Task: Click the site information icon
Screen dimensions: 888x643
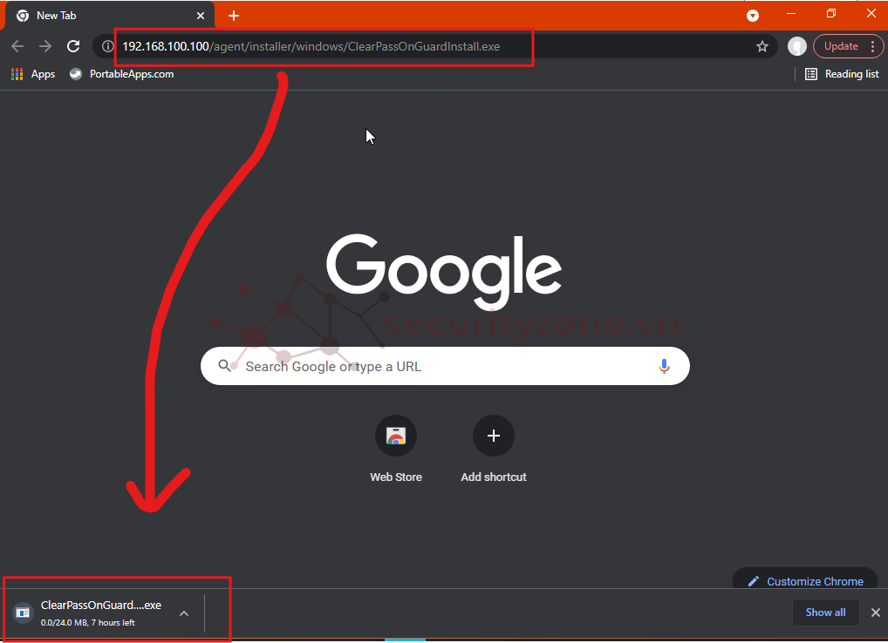Action: coord(107,46)
